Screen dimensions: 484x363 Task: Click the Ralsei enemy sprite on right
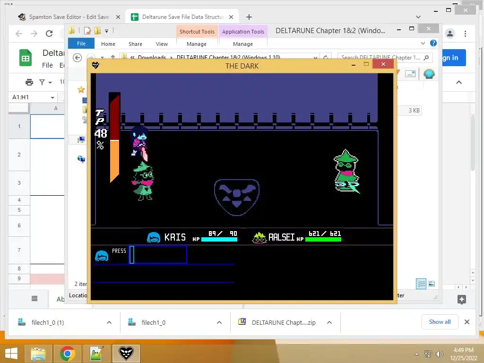pyautogui.click(x=346, y=172)
